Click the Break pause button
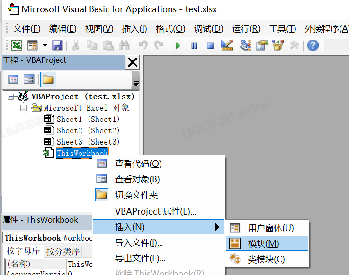The width and height of the screenshot is (349, 275). point(194,45)
